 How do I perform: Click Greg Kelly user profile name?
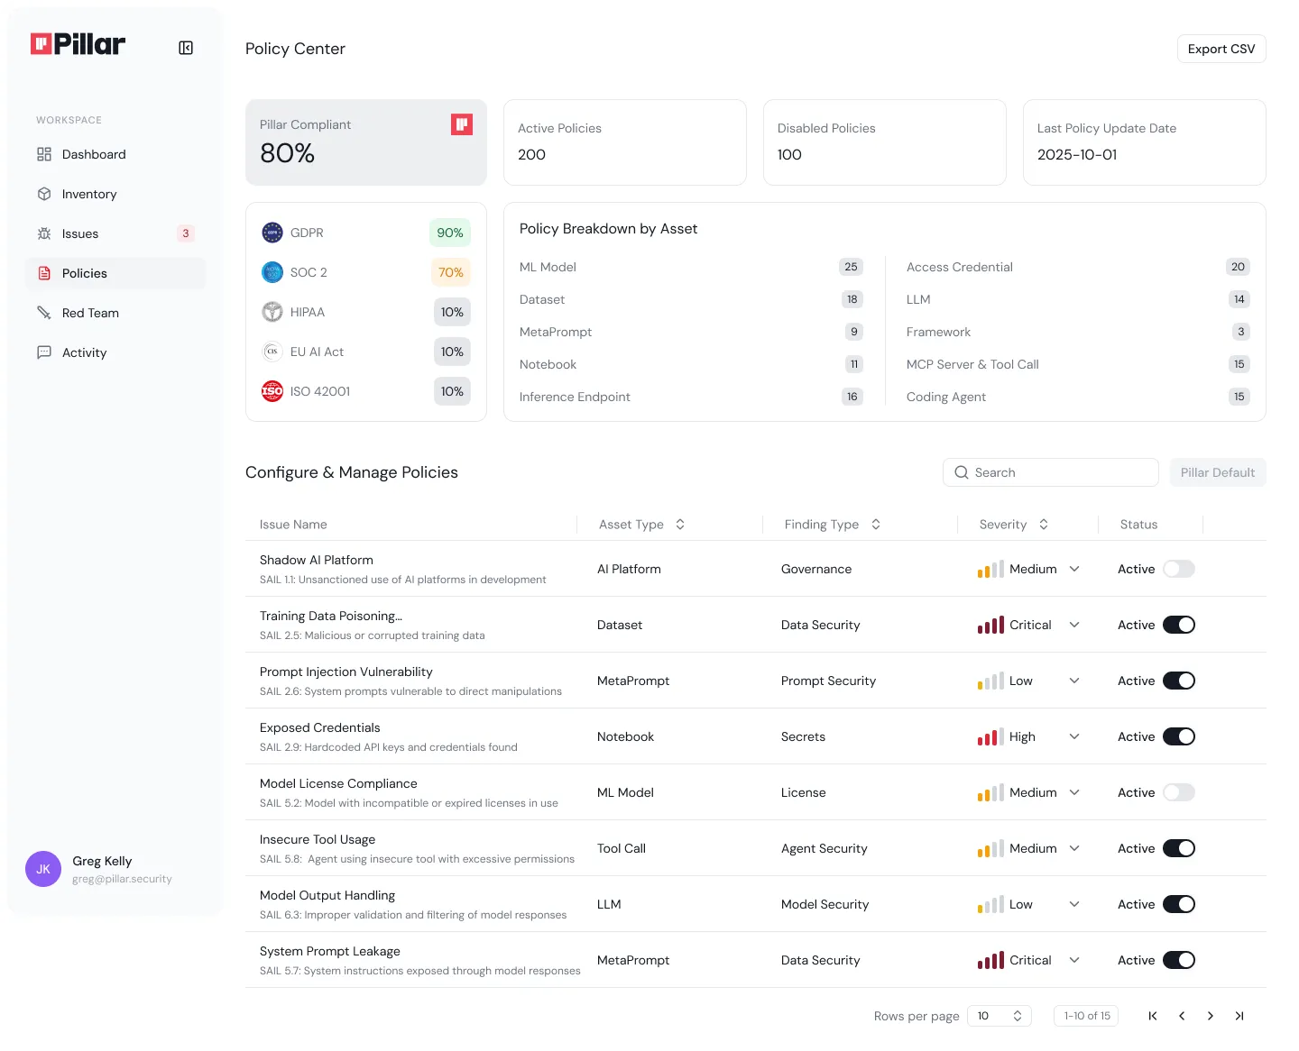tap(102, 861)
